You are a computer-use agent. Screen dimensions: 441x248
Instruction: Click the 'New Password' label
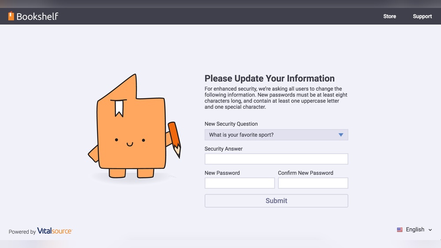222,173
